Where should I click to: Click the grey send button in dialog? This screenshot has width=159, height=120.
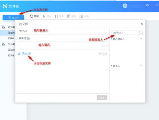click(102, 98)
